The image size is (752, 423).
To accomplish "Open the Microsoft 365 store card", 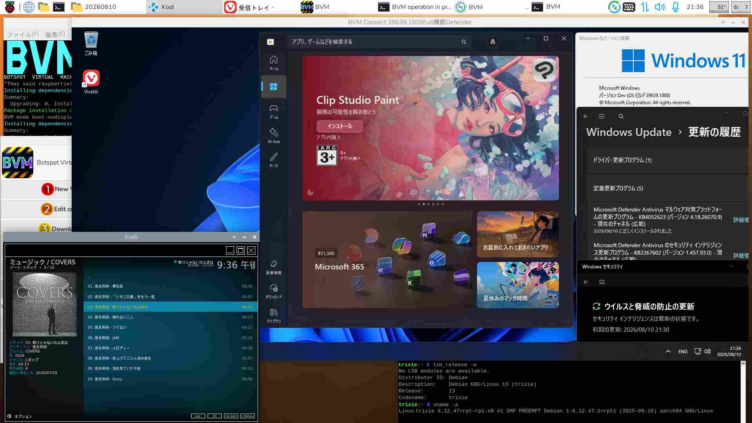I will pos(387,260).
